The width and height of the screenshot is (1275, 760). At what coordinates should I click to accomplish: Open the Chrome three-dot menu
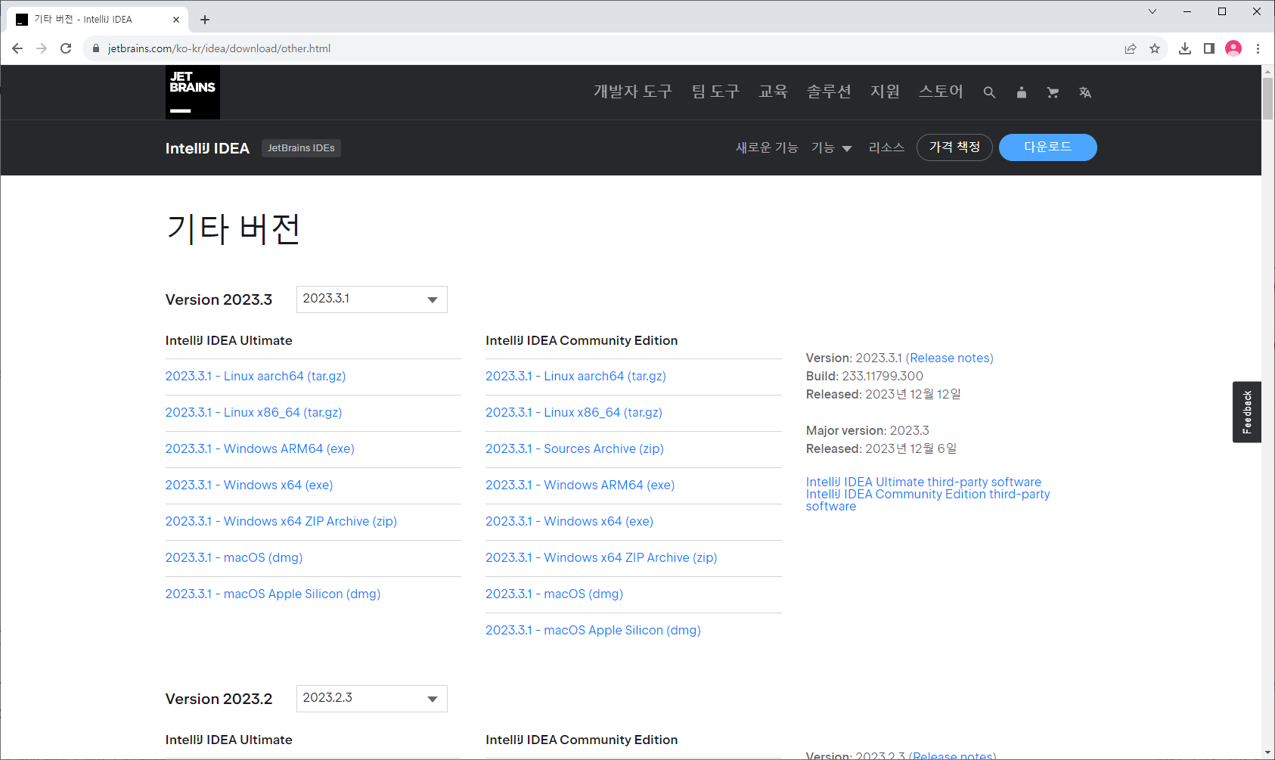point(1258,48)
